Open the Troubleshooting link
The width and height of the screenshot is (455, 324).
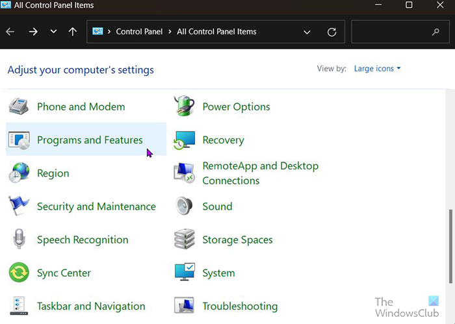coord(240,306)
